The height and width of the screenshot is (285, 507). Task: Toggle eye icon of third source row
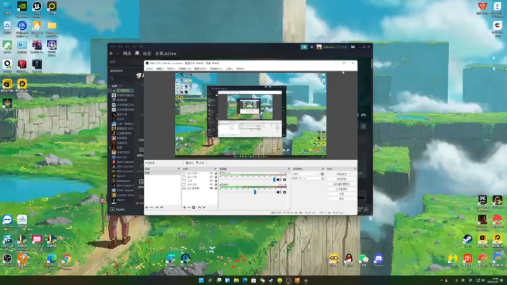tap(211, 180)
